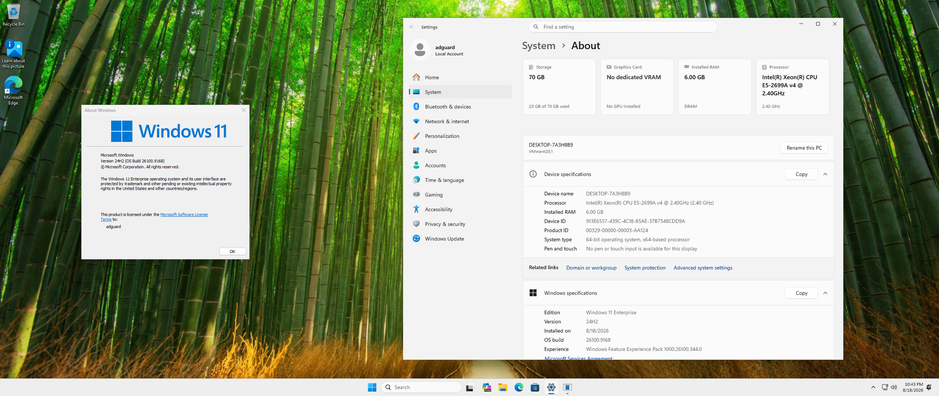The height and width of the screenshot is (396, 939).
Task: Select Accounts in the sidebar
Action: click(x=460, y=166)
